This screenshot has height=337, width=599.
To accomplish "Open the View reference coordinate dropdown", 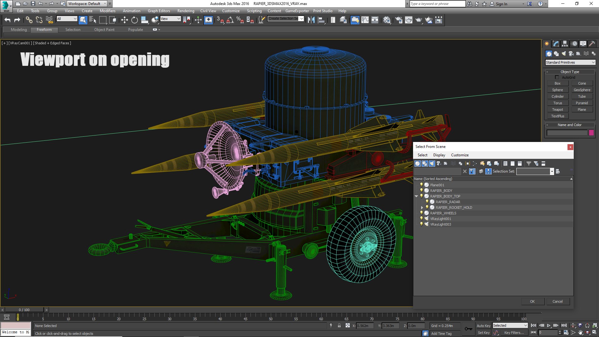I will (x=170, y=19).
